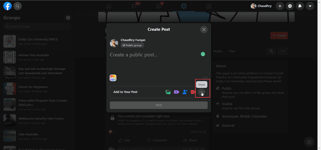Viewport: 321px width, 150px height.
Task: Click the plus Create button in the header
Action: tap(280, 6)
